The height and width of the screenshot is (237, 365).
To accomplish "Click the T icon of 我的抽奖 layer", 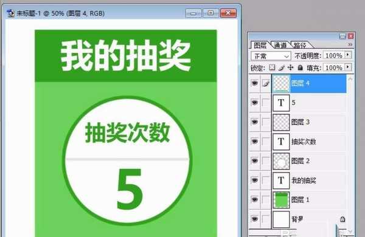I will point(281,180).
